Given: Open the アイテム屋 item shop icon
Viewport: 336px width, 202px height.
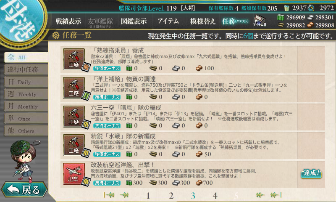Looking at the screenshot, I should pos(260,21).
